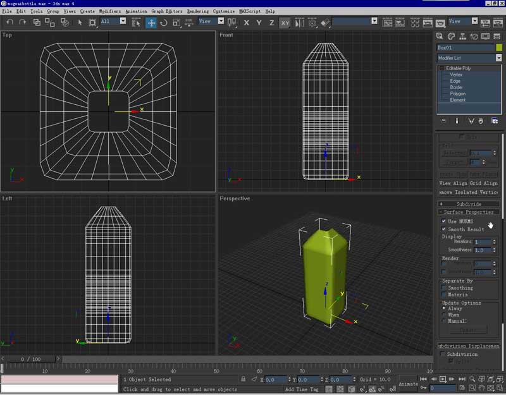
Task: Open the Modifiers menu
Action: pos(109,11)
